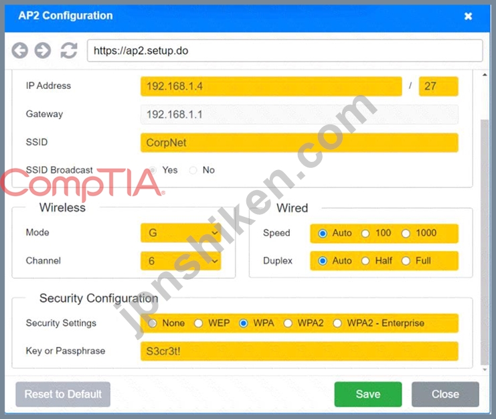
Task: Set wired Speed to Auto
Action: click(323, 234)
